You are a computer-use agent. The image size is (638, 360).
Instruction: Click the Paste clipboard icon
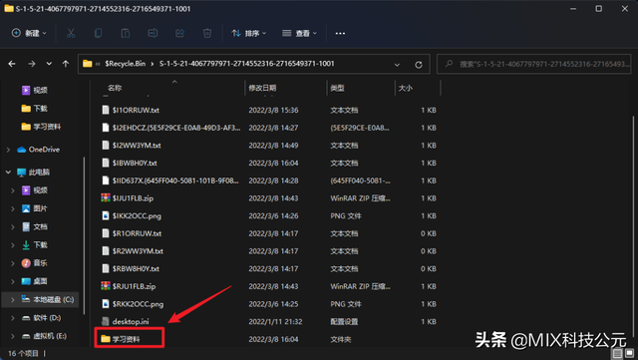coord(126,33)
